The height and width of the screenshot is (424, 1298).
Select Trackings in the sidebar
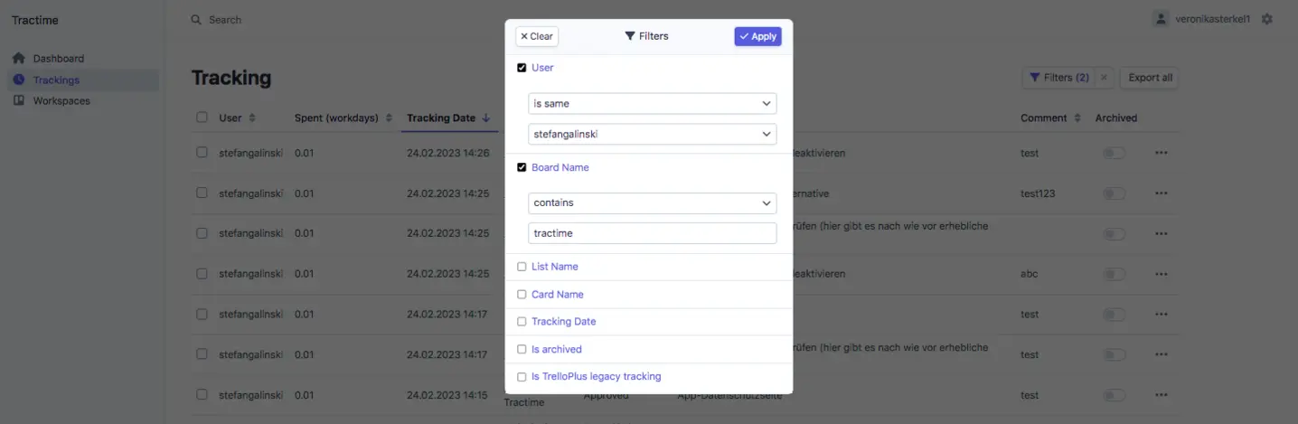tap(56, 80)
